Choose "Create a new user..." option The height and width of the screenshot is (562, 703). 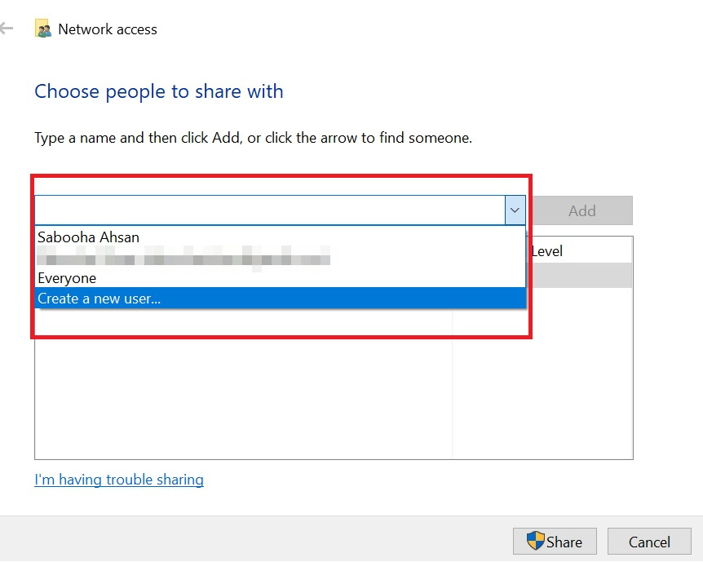99,299
